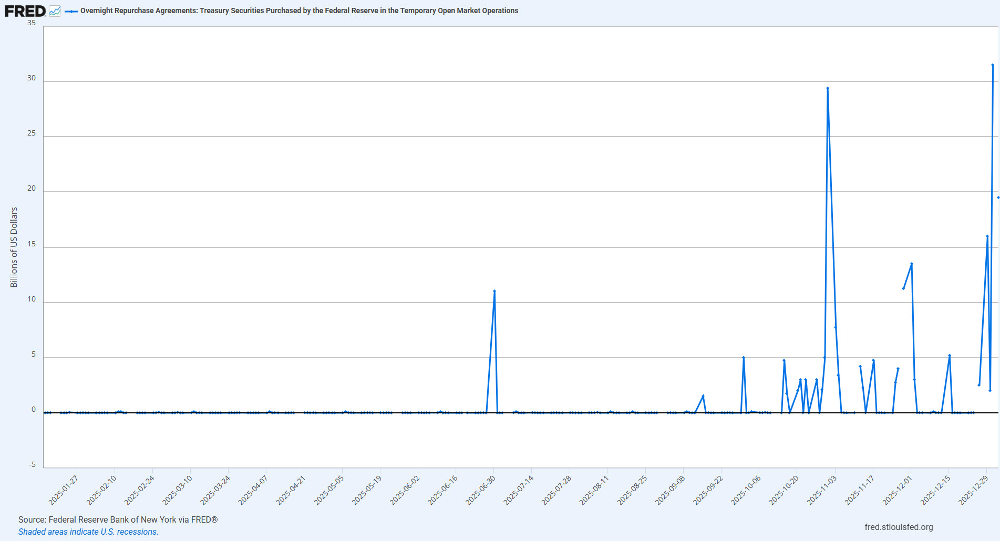Click the 29 billion peak near 2025-11-03
This screenshot has height=541, width=1000.
click(x=828, y=88)
